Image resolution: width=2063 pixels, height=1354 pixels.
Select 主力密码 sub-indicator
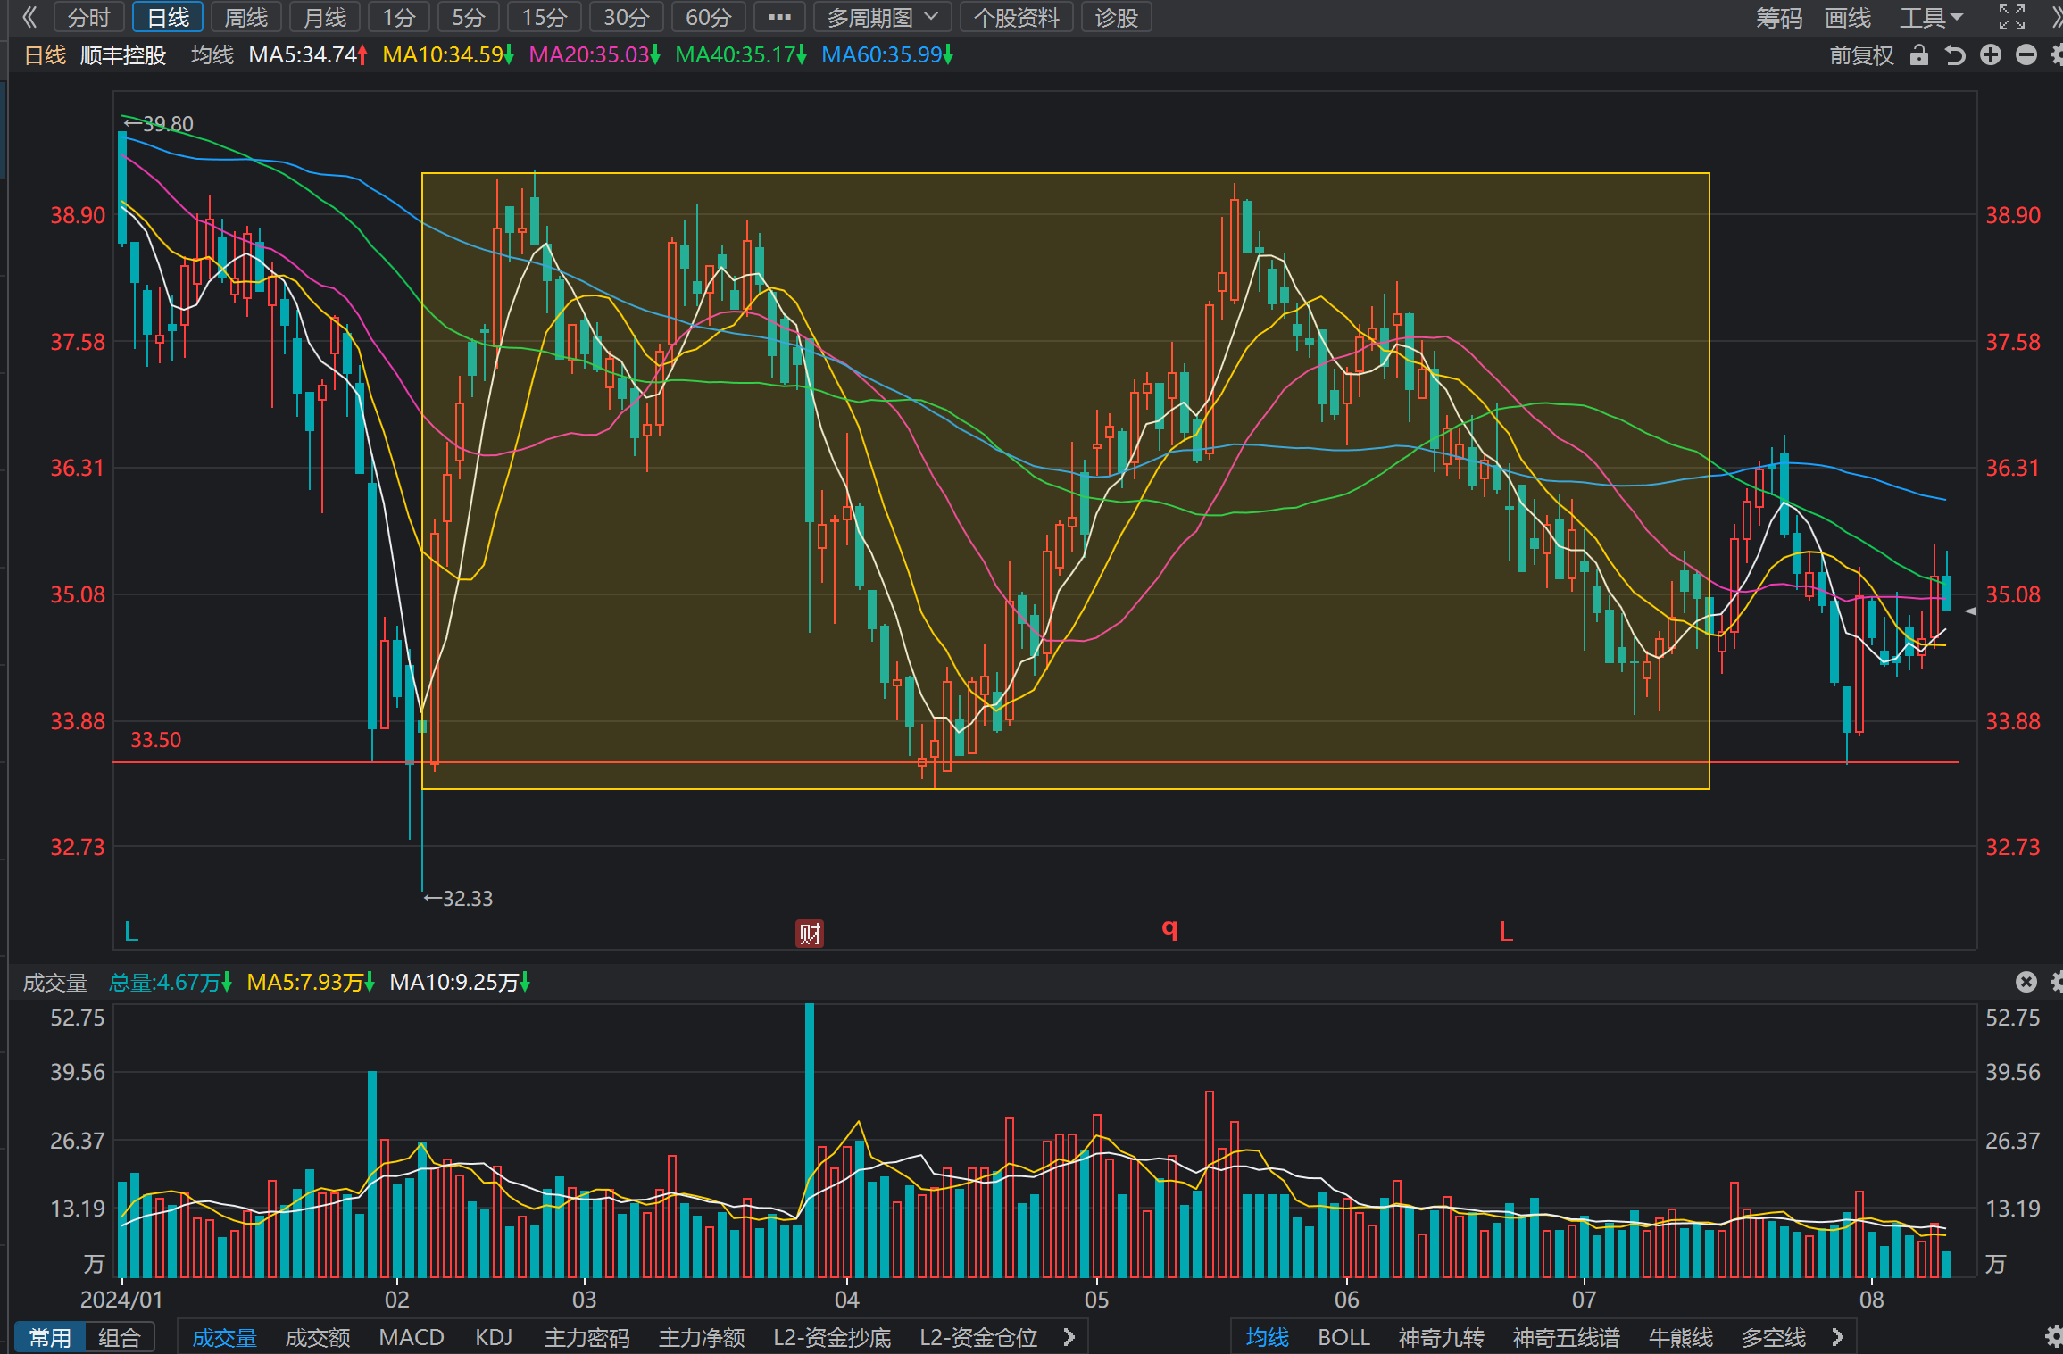click(x=587, y=1337)
